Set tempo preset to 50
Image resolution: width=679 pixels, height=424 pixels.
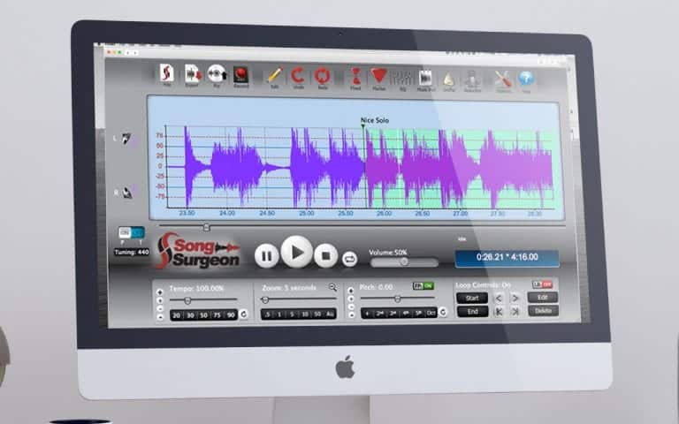tap(204, 314)
